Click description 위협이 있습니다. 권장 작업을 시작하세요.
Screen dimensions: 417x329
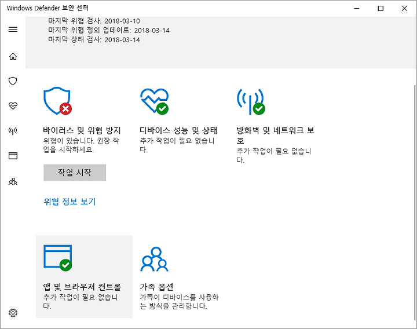pyautogui.click(x=81, y=145)
